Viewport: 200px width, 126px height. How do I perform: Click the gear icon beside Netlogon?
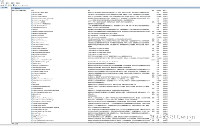(x=32, y=30)
